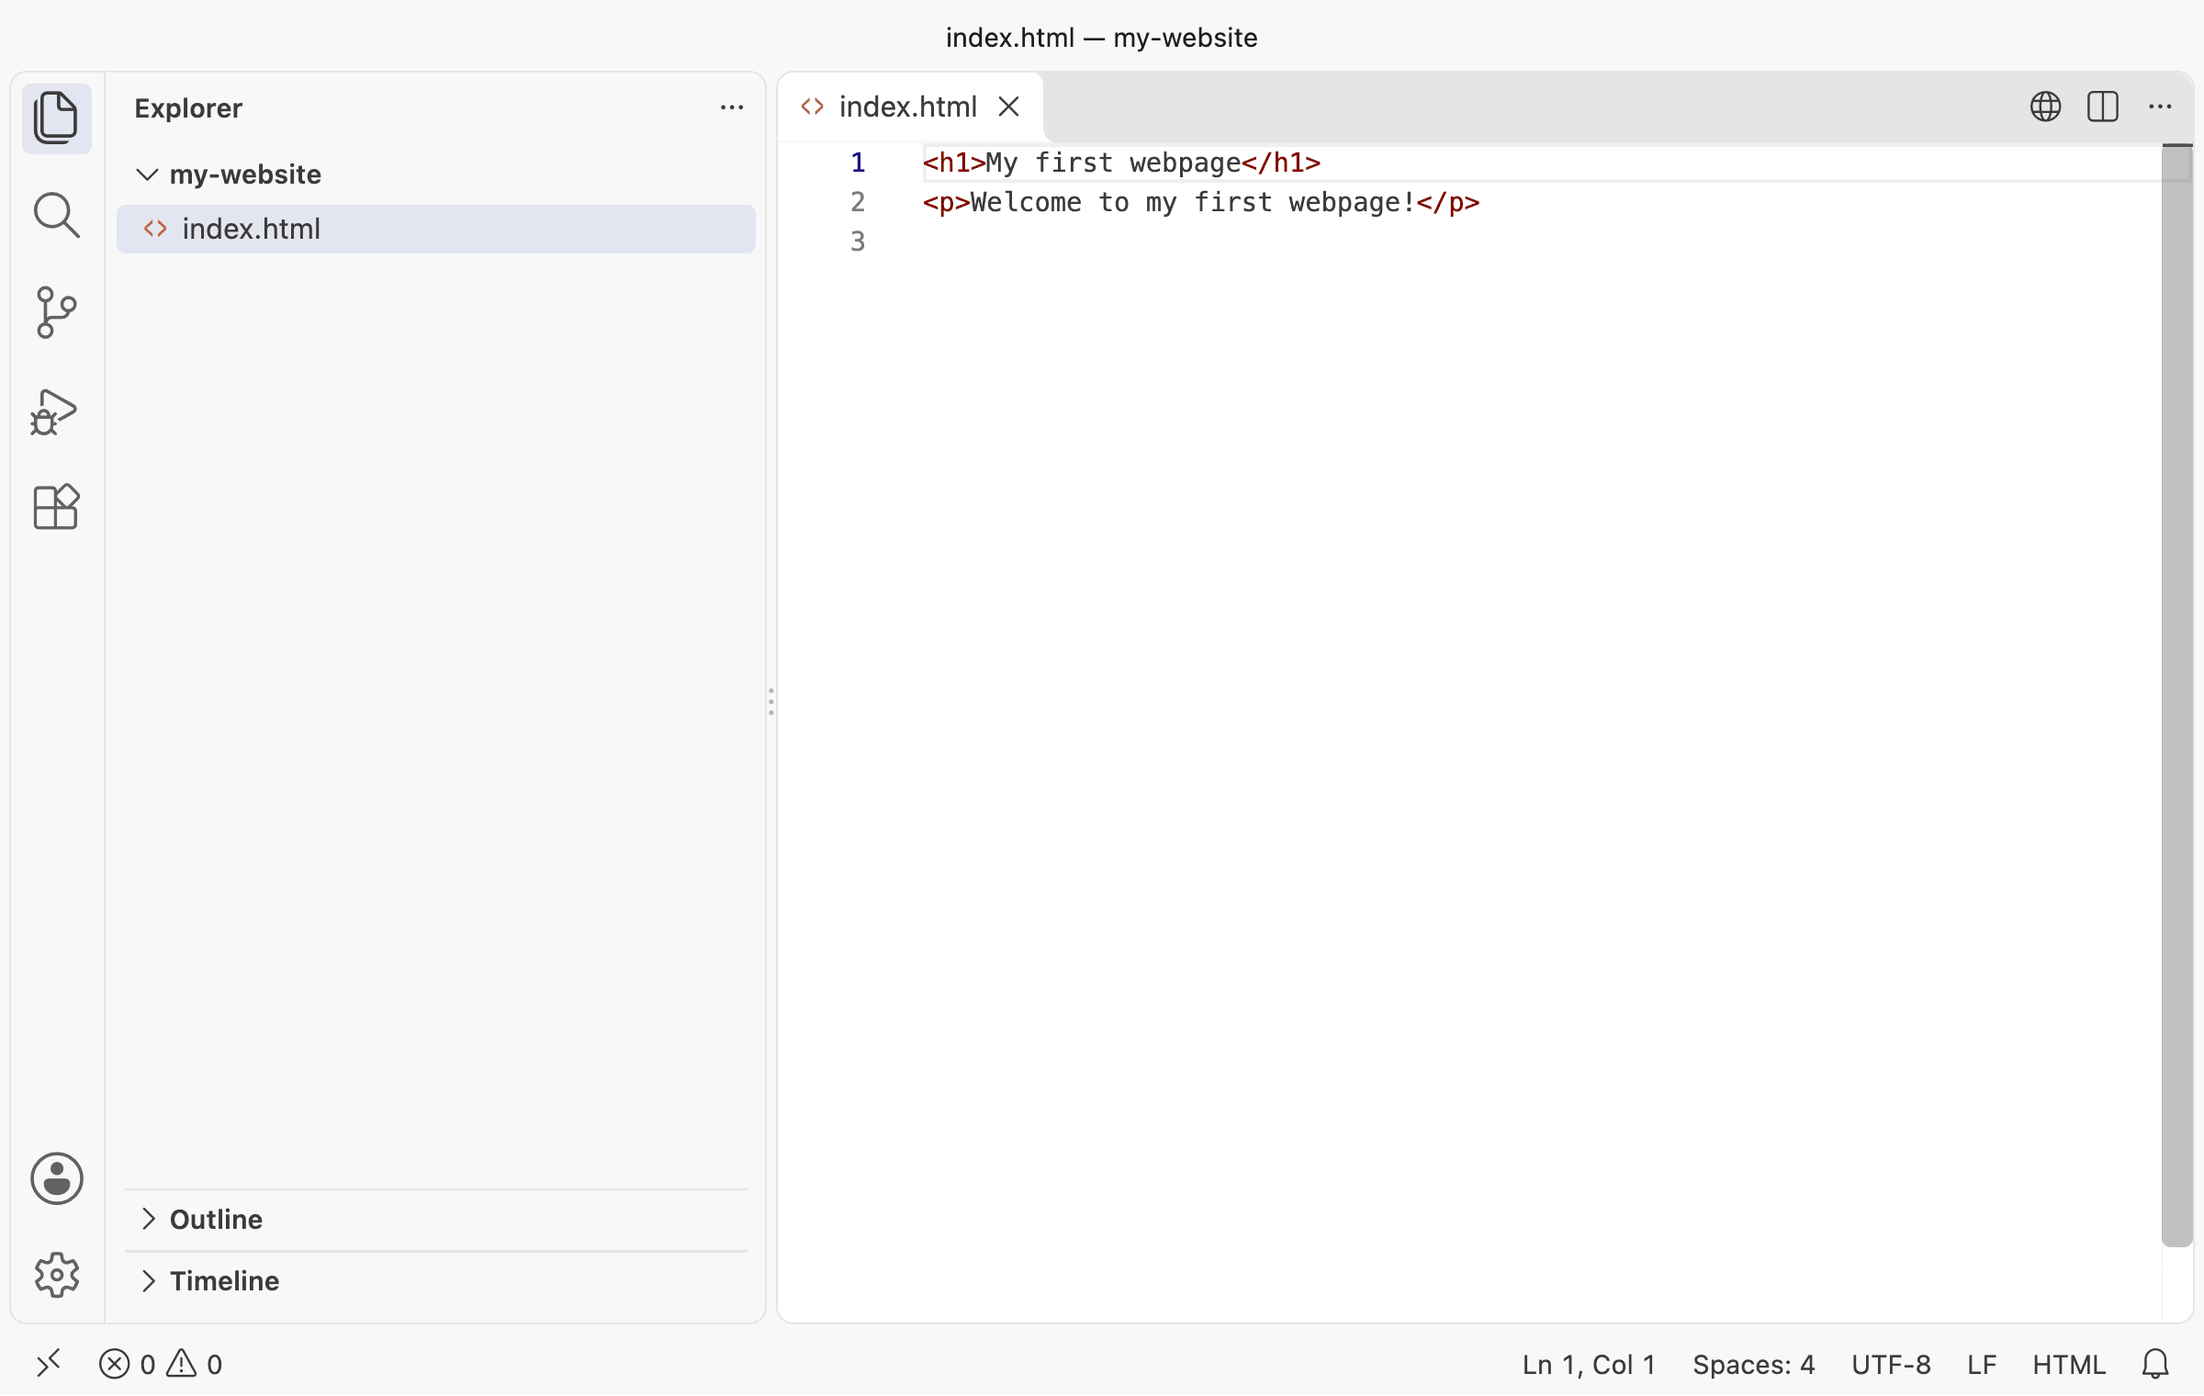Expand the Outline section
The image size is (2204, 1396).
147,1219
